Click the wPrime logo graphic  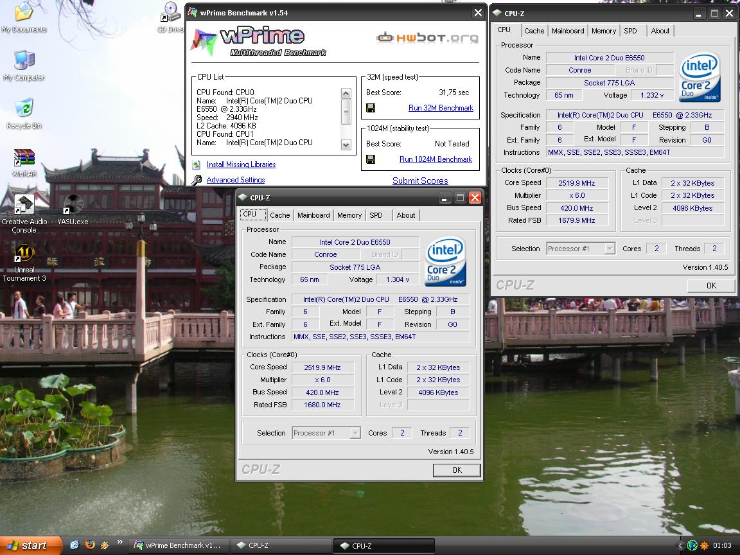[x=258, y=42]
